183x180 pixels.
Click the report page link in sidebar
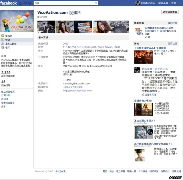[x=8, y=103]
